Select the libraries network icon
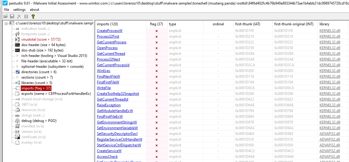Viewport: 349px width, 162px height. [17, 83]
